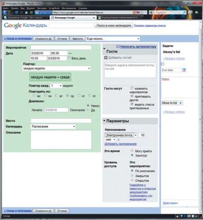This screenshot has width=203, height=220.
Task: Toggle the чт weekday checkbox
Action: 79,96
